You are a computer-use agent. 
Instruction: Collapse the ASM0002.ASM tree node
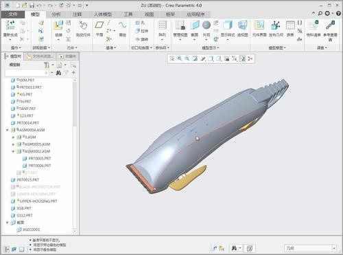click(13, 151)
